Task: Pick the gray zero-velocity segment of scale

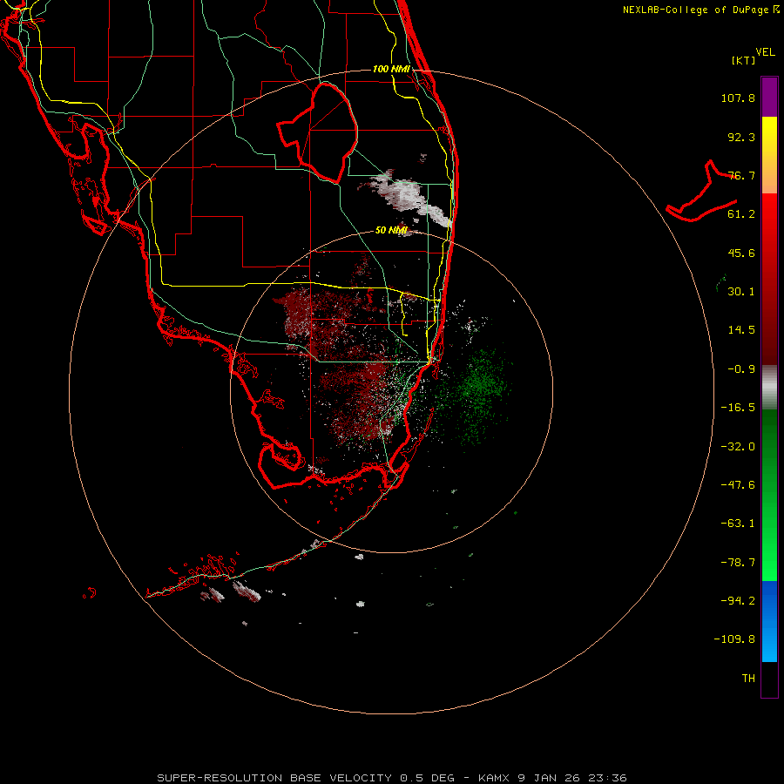Action: point(769,388)
